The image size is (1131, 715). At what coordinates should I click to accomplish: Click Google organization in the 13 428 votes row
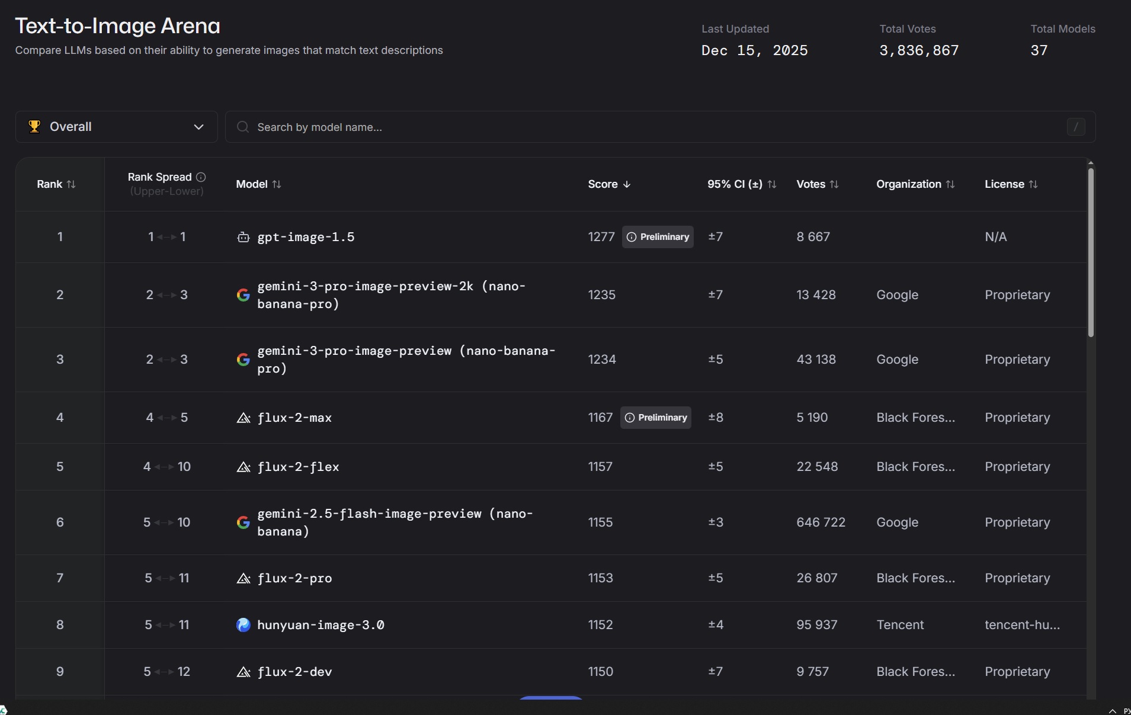[x=897, y=295]
